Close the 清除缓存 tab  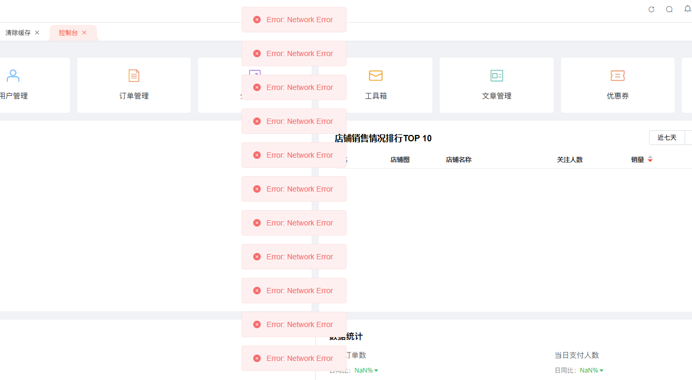tap(37, 33)
